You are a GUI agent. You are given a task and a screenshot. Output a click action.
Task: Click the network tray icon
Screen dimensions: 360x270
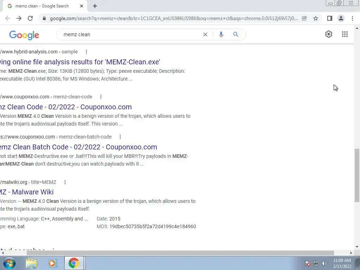tap(316, 263)
